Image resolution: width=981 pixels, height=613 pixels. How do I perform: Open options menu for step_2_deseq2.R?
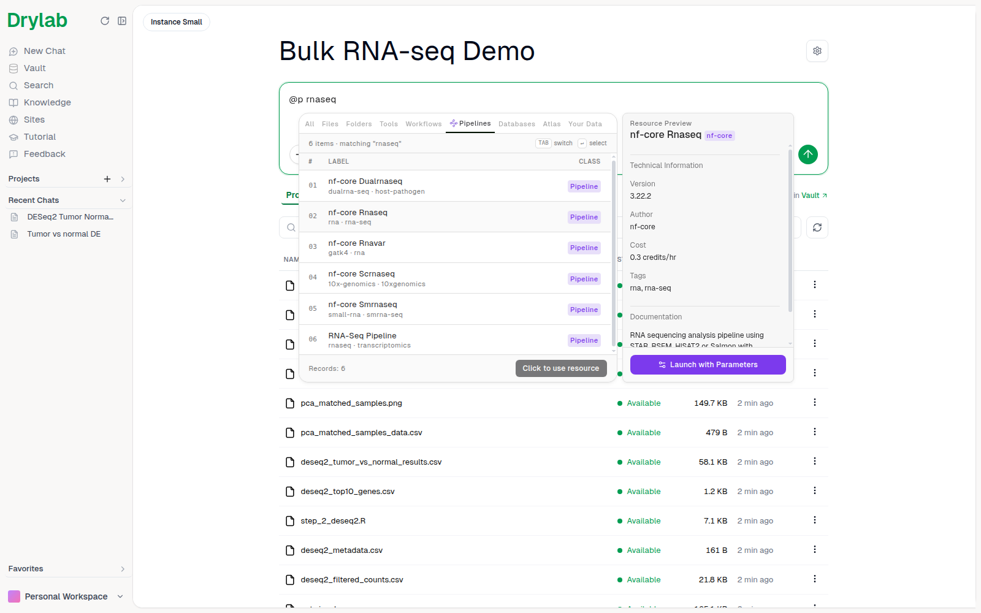(814, 520)
